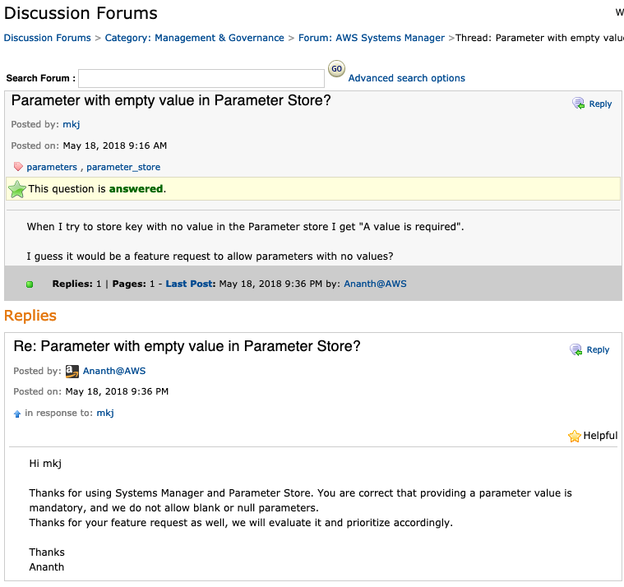Click the reply bubble icon on the original post
The width and height of the screenshot is (624, 587).
pos(578,104)
